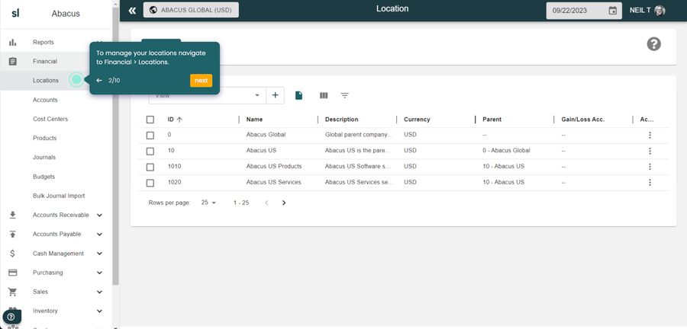Open the help question mark icon in header card
The width and height of the screenshot is (687, 329).
point(653,43)
